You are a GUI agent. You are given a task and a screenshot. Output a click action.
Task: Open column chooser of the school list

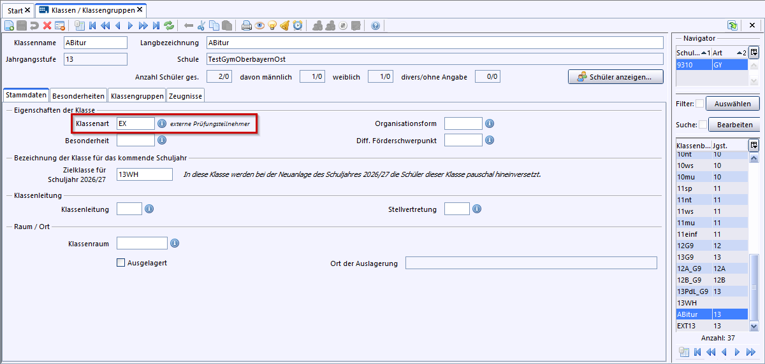[x=754, y=52]
